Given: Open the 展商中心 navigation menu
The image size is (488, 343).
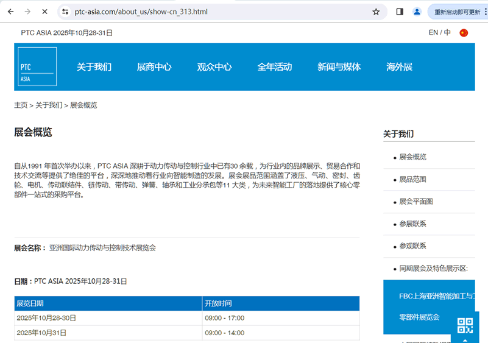Looking at the screenshot, I should pyautogui.click(x=154, y=67).
